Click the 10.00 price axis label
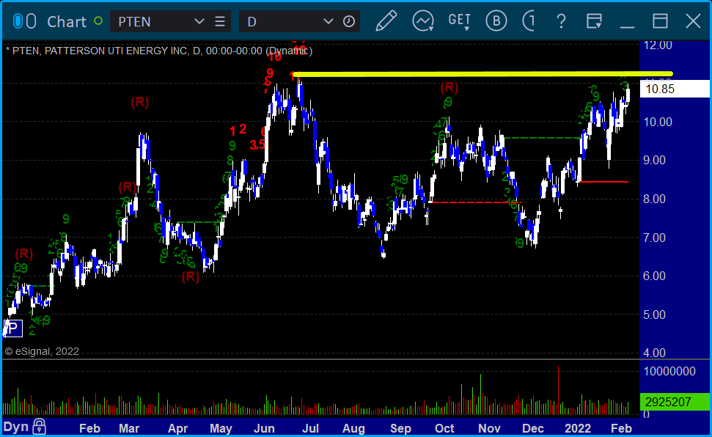The width and height of the screenshot is (712, 437). [658, 122]
